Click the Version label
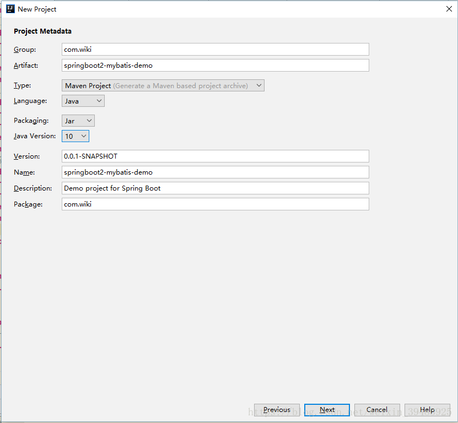This screenshot has width=458, height=423. (x=27, y=156)
